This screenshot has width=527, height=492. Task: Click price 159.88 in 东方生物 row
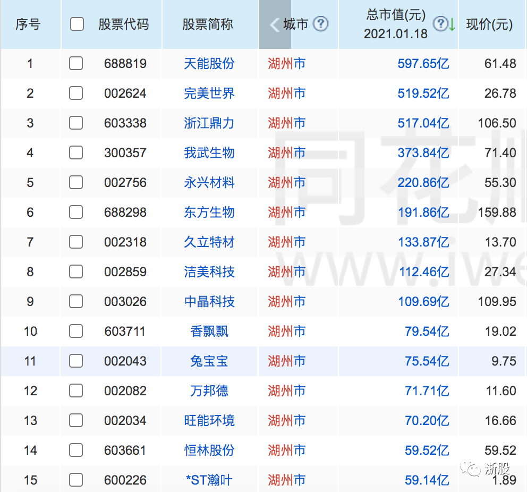pyautogui.click(x=497, y=213)
